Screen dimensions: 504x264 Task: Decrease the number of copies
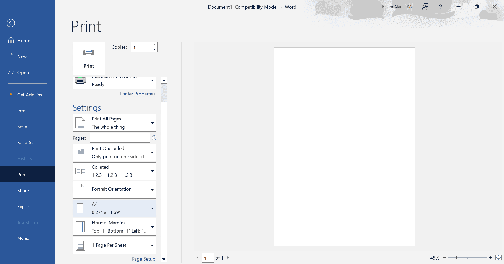(154, 49)
